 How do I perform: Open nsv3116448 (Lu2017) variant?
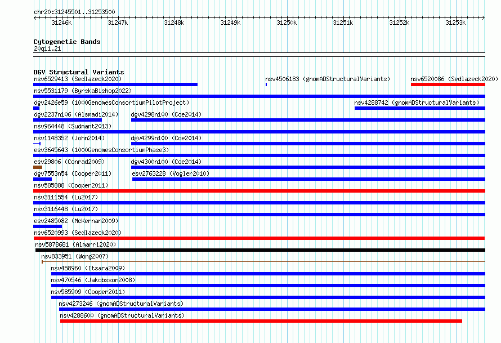(x=66, y=209)
